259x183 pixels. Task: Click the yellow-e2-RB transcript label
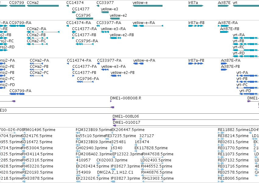click(x=122, y=35)
